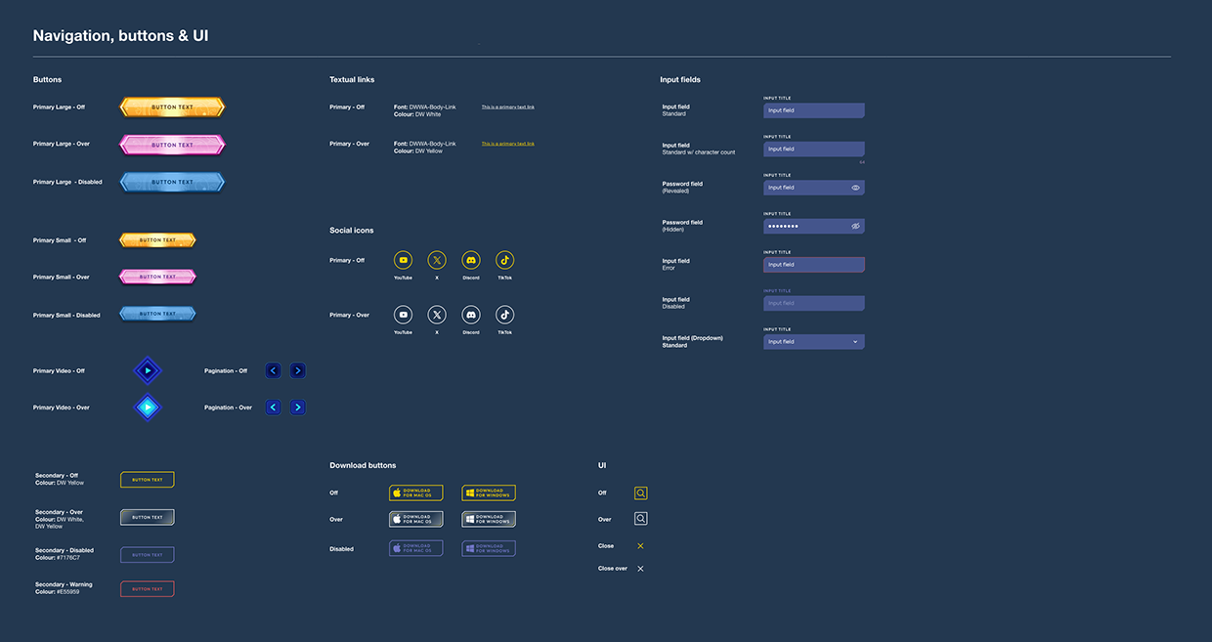
Task: Click the 'Colour: DW White' label under Textual links
Action: click(417, 114)
